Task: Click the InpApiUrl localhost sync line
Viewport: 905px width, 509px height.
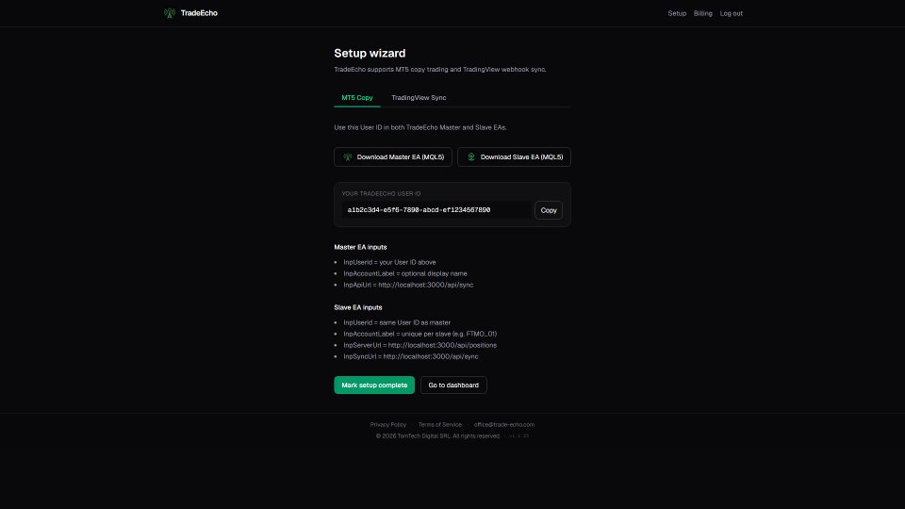Action: coord(408,285)
